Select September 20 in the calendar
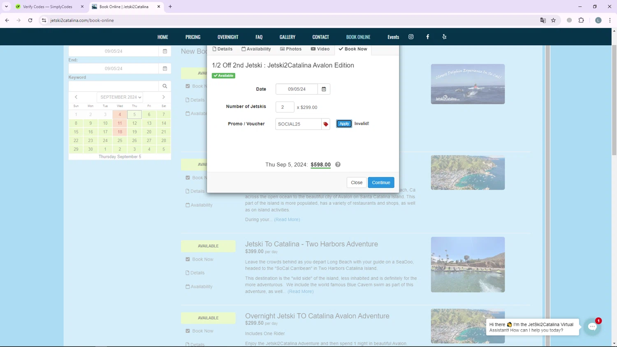The height and width of the screenshot is (347, 617). 149,132
